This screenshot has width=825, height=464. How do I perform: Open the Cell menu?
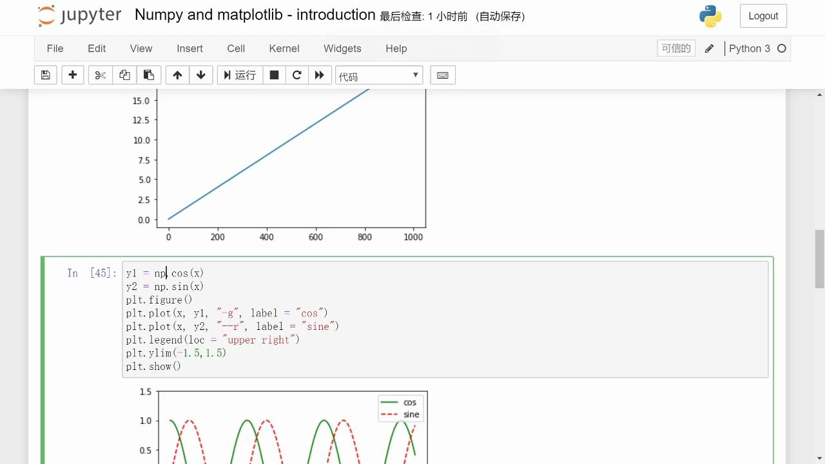(236, 48)
